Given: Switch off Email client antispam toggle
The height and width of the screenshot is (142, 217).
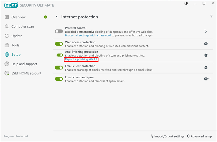Looking at the screenshot, I should tap(59, 79).
